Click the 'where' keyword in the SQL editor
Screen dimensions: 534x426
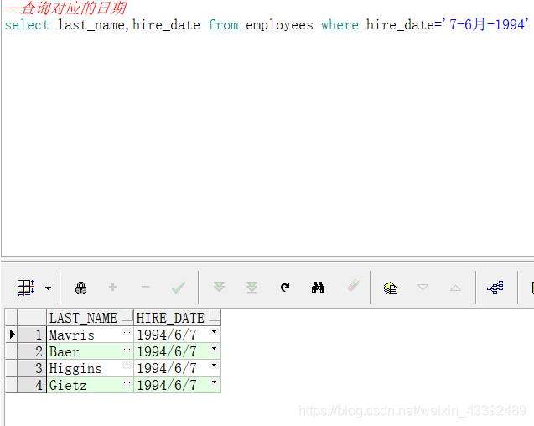(x=340, y=25)
